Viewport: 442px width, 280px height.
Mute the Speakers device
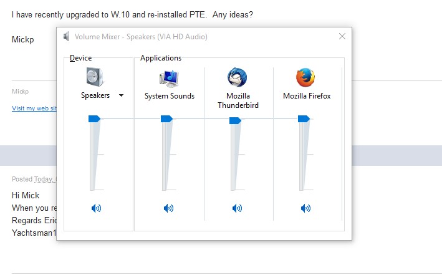tap(96, 208)
